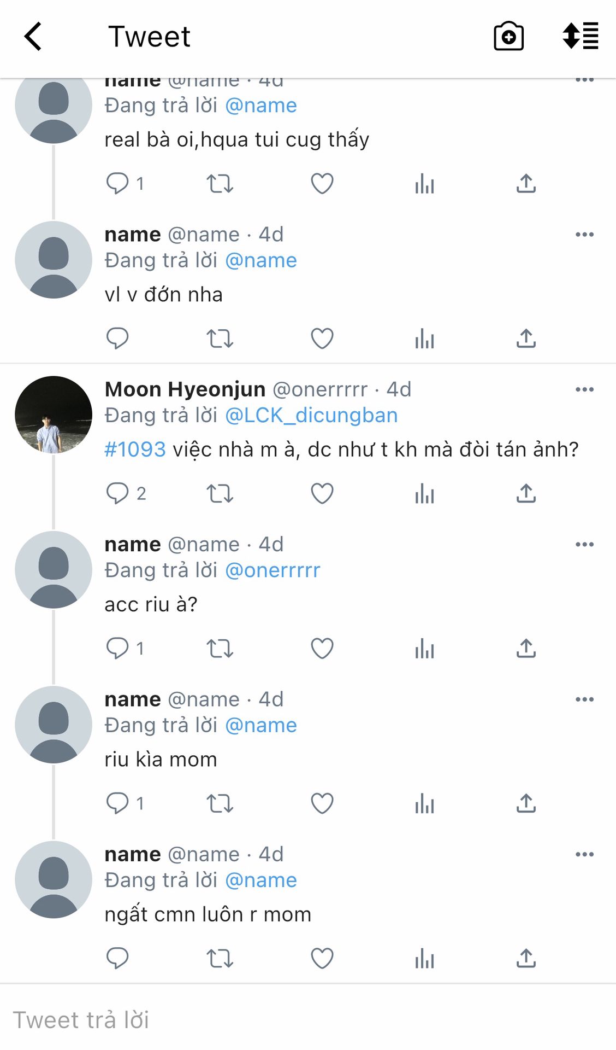Open more options on Moon Hyeonjun's tweet
The image size is (616, 1050).
(584, 390)
